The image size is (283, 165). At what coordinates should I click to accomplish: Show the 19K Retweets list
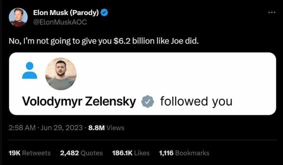coord(30,153)
